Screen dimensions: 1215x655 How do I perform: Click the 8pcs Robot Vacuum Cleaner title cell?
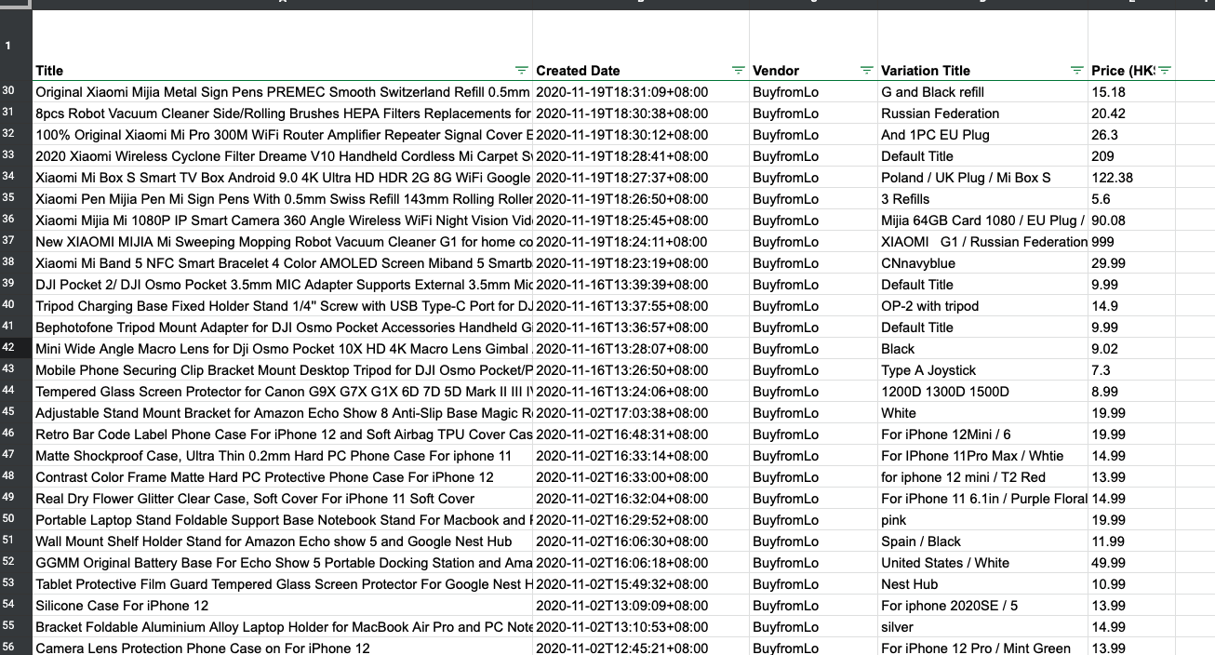click(x=283, y=114)
